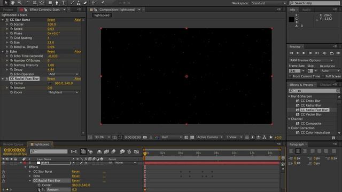
Task: Enable From Current Time checkbox
Action: pyautogui.click(x=290, y=76)
